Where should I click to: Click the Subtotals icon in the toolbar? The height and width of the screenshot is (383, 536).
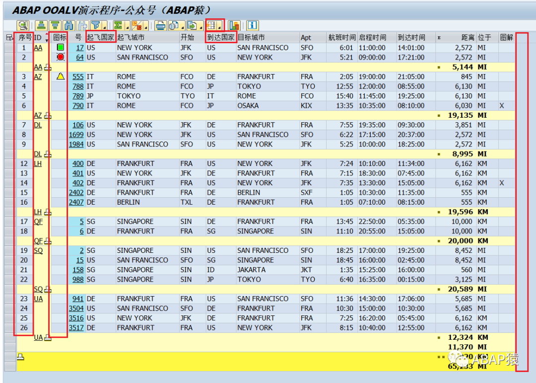pos(137,25)
